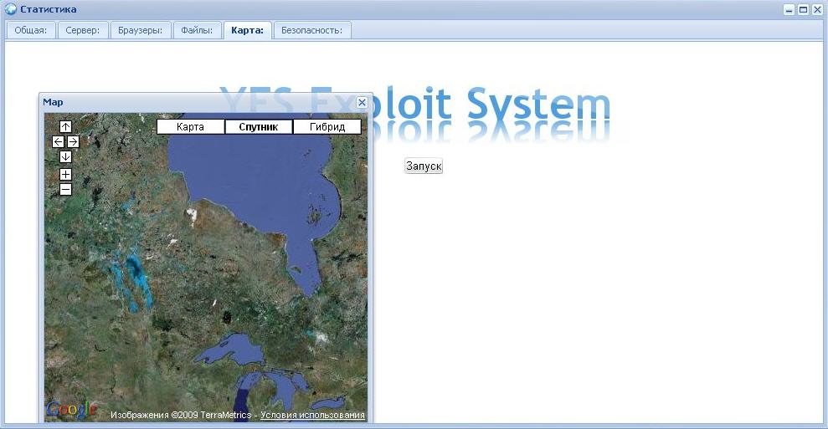828x429 pixels.
Task: Pan the map right with the arrow
Action: tap(73, 141)
